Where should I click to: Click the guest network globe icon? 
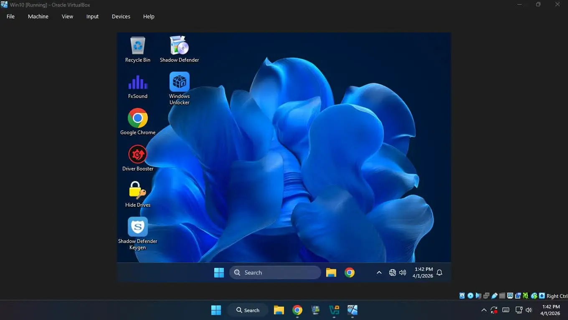[393, 272]
